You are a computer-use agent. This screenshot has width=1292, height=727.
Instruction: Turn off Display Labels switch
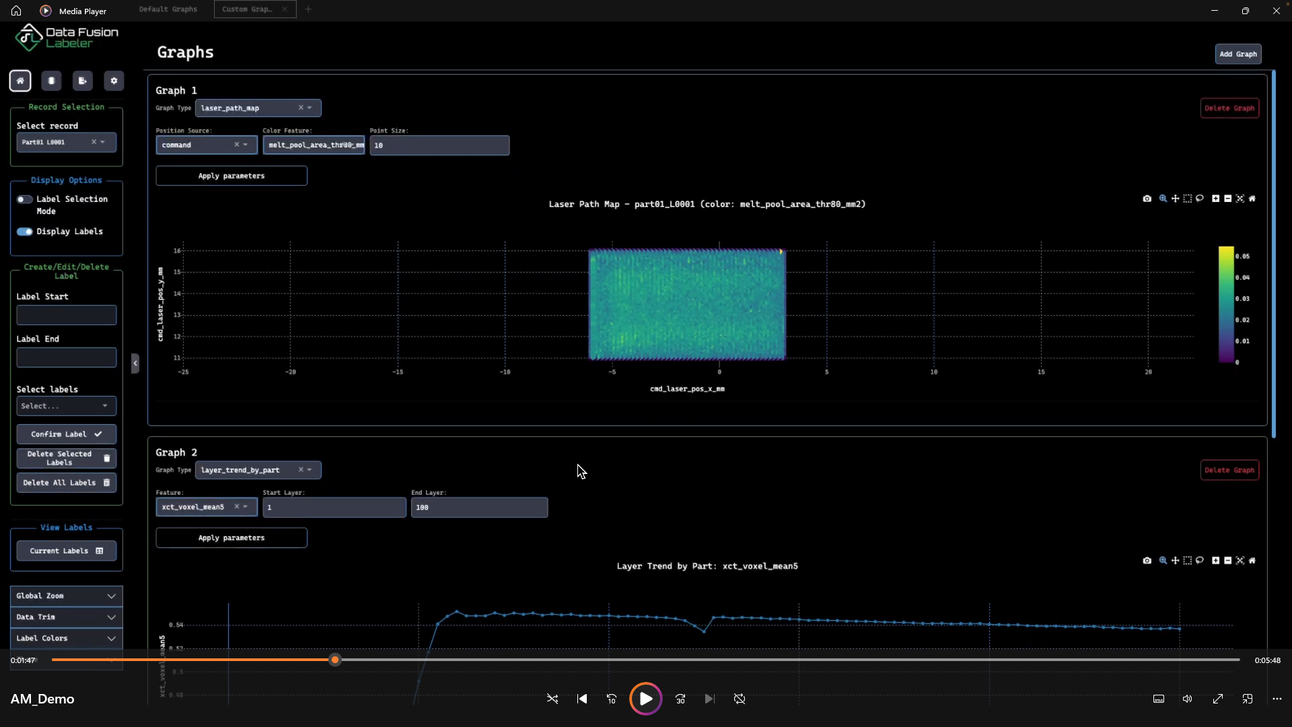25,232
